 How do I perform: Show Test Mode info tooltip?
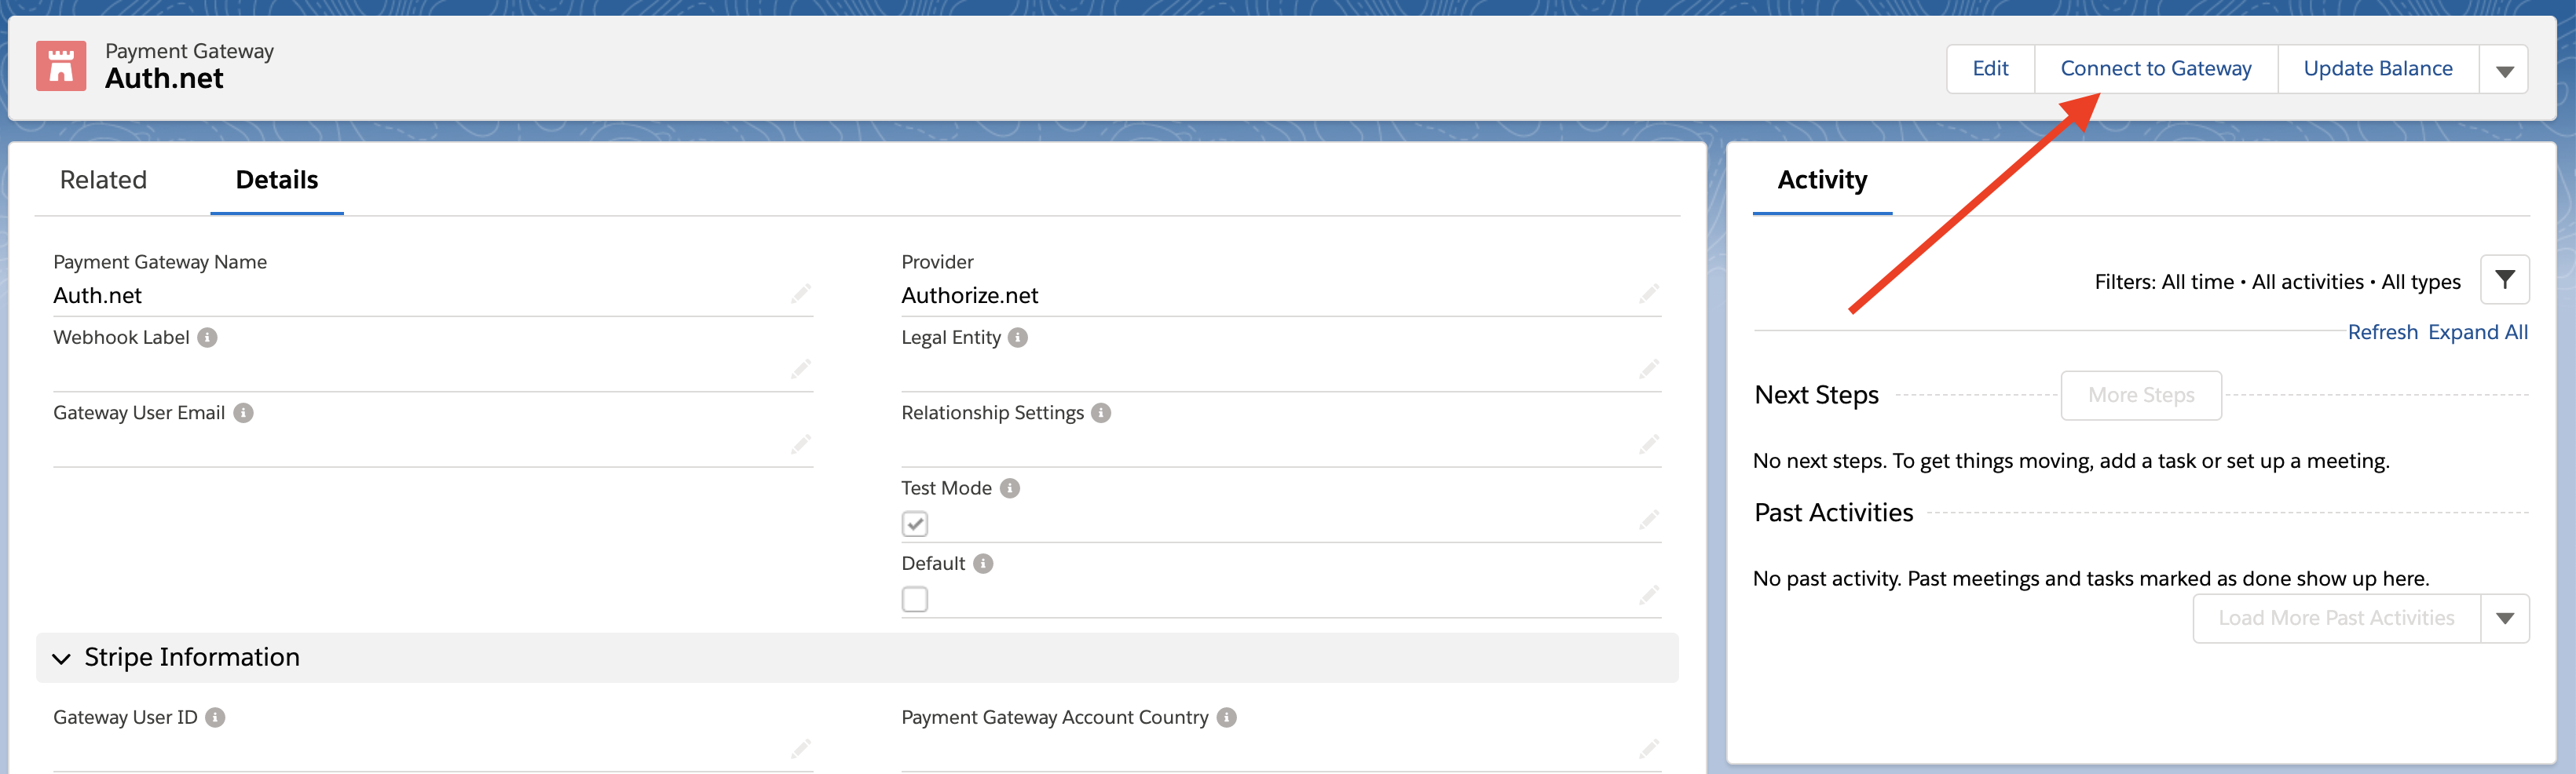(1010, 488)
